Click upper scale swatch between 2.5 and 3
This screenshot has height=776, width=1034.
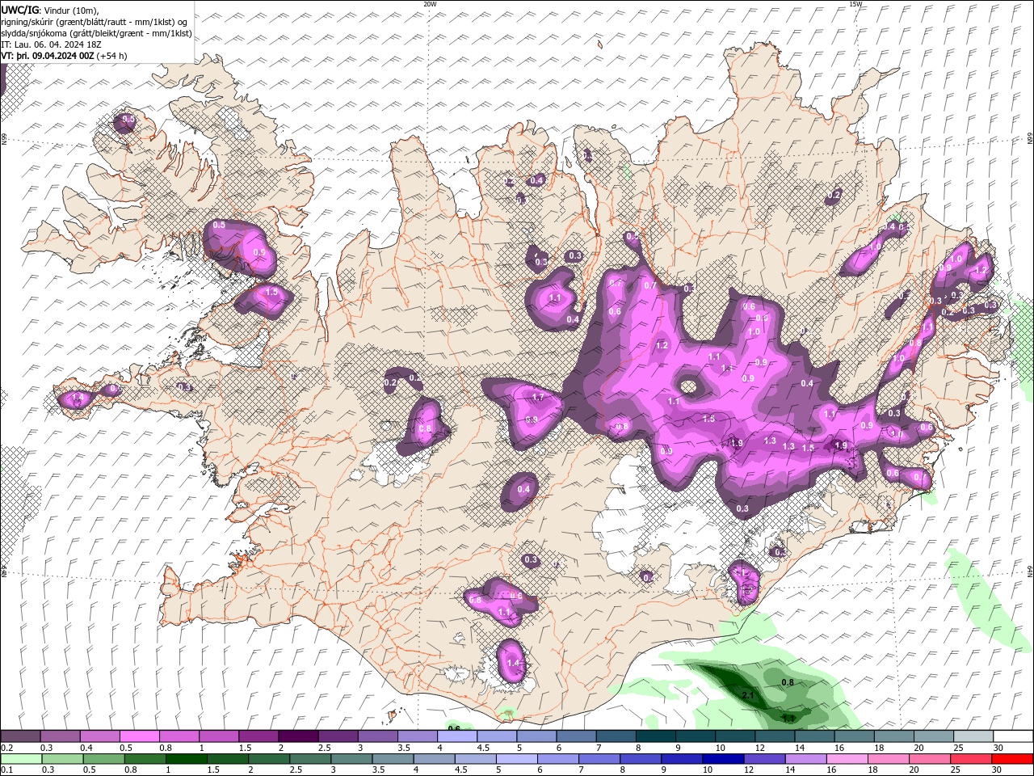pyautogui.click(x=338, y=736)
